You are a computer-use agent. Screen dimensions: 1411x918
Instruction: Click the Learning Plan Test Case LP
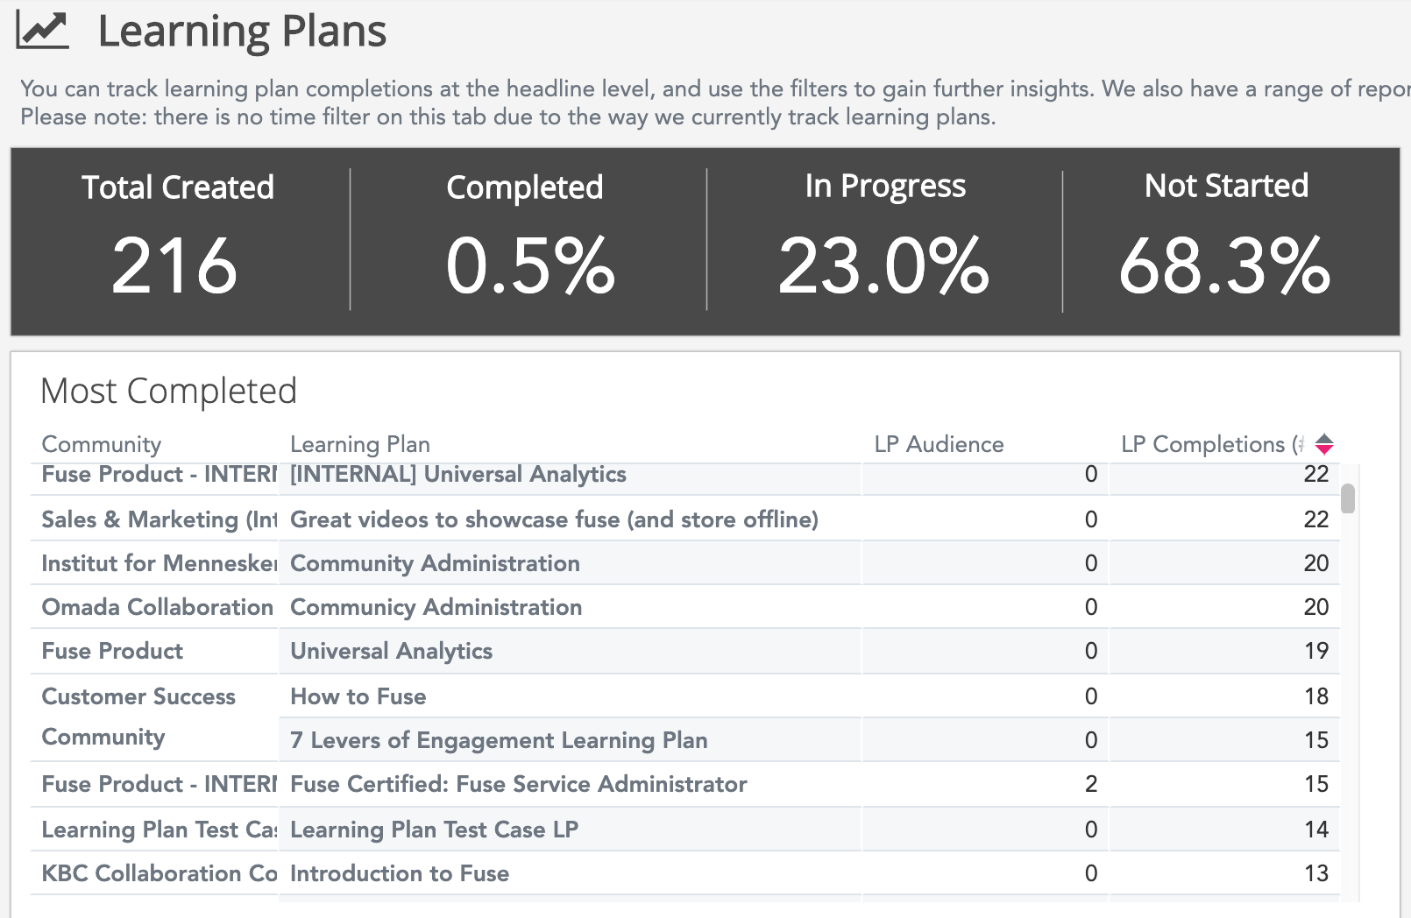tap(434, 830)
